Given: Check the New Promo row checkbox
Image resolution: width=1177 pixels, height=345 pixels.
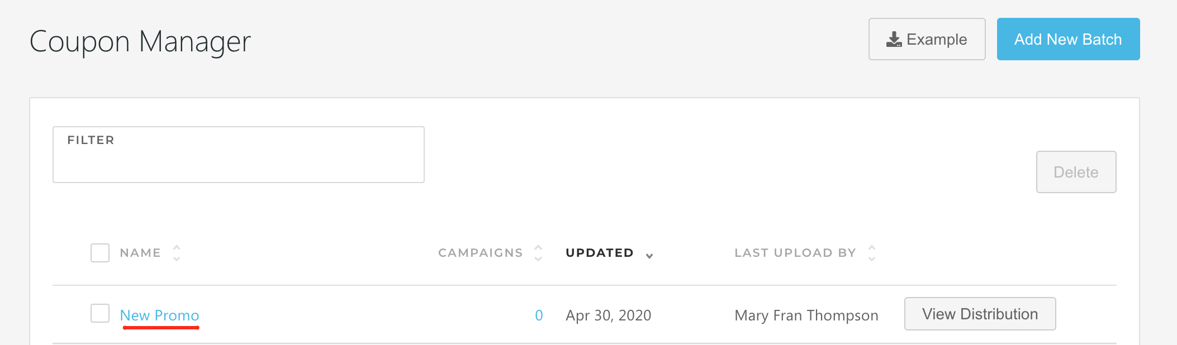Looking at the screenshot, I should pos(100,313).
